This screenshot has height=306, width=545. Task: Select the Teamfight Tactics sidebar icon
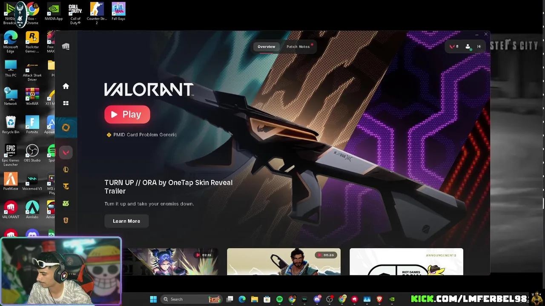point(66,186)
